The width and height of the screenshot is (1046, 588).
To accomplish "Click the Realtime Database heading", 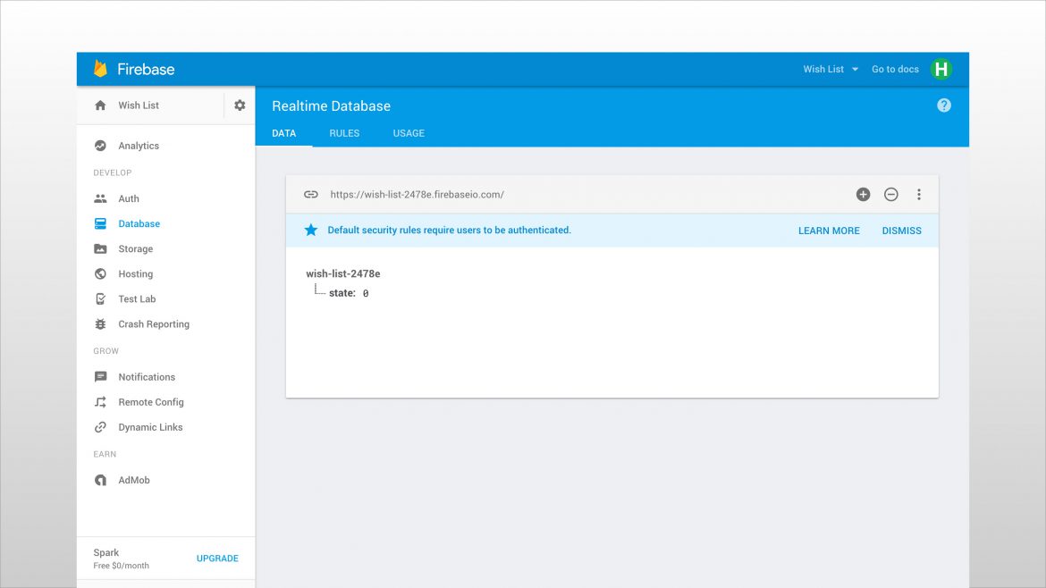I will (331, 106).
